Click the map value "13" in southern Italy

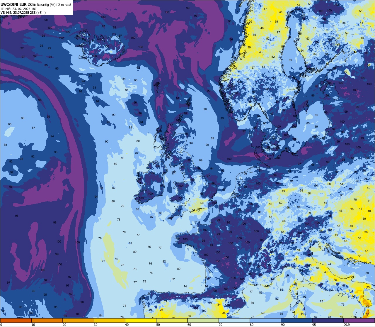(368, 314)
